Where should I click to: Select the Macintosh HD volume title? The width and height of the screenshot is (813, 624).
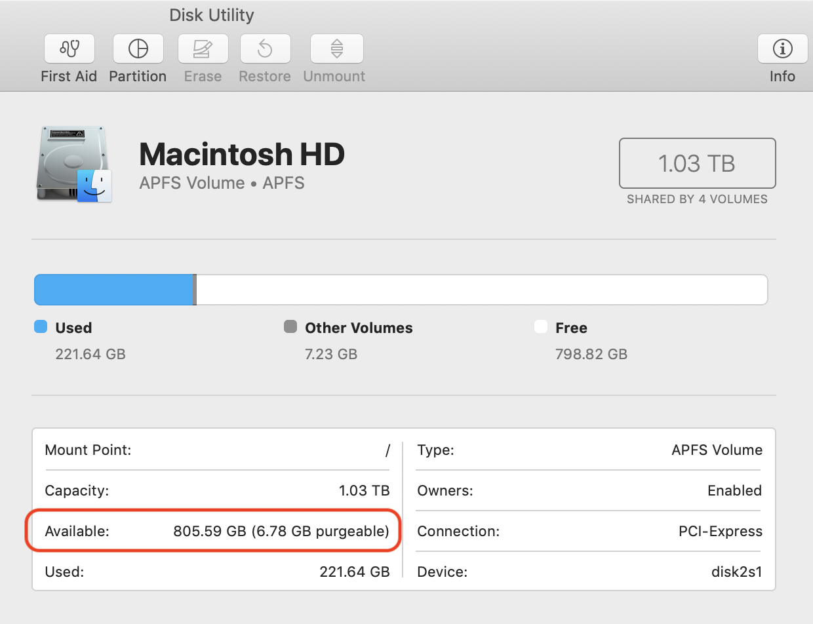242,155
